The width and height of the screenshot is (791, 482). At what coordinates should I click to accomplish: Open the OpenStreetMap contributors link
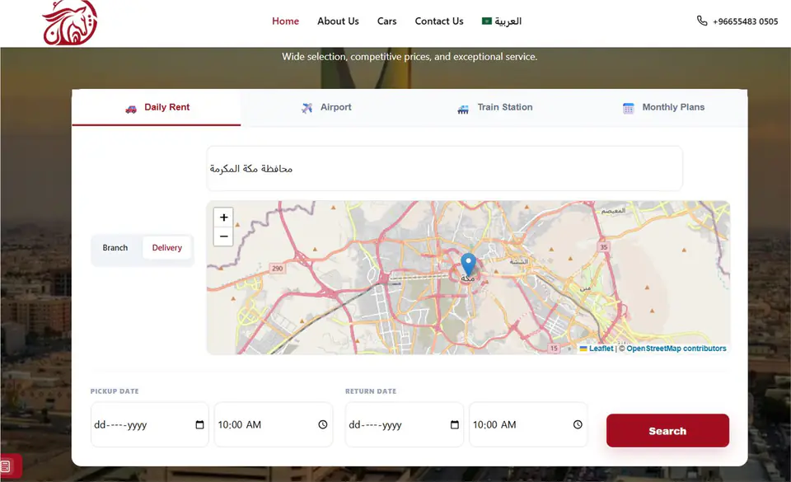(x=676, y=349)
